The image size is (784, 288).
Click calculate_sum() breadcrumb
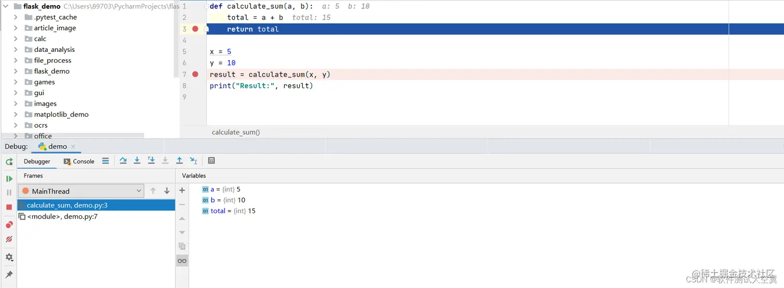pyautogui.click(x=236, y=132)
